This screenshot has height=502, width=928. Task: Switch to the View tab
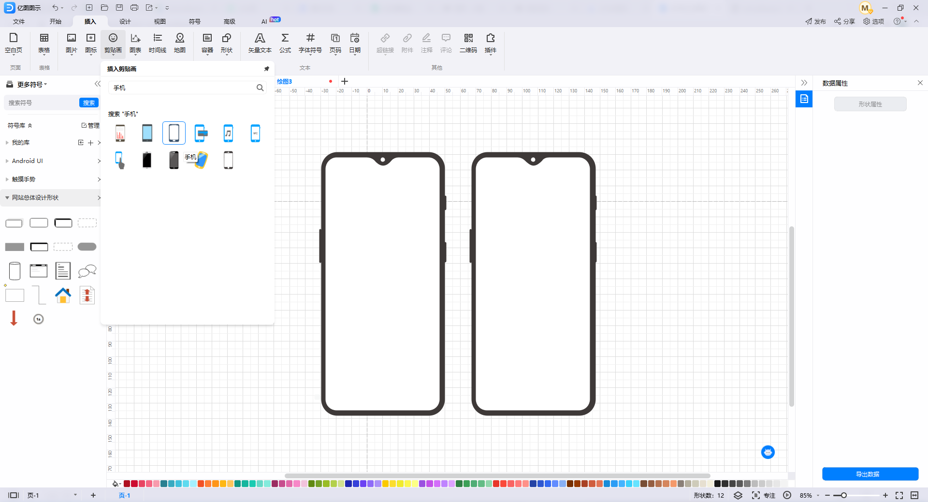tap(160, 22)
